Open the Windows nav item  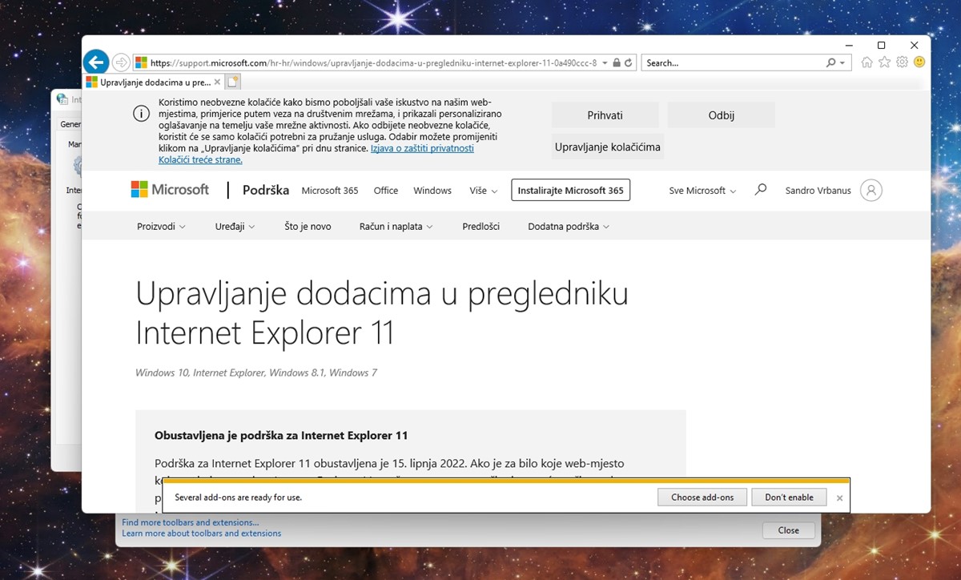(432, 191)
